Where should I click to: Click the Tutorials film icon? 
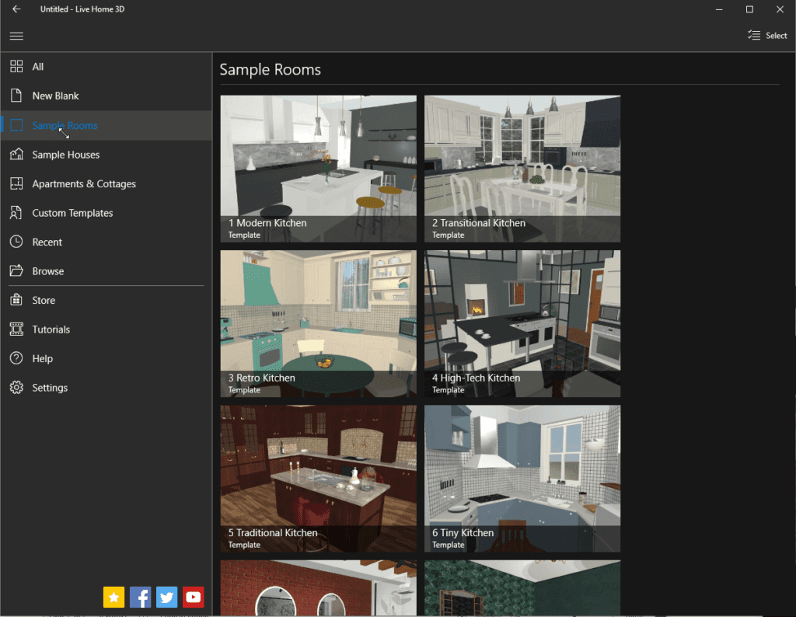point(16,329)
